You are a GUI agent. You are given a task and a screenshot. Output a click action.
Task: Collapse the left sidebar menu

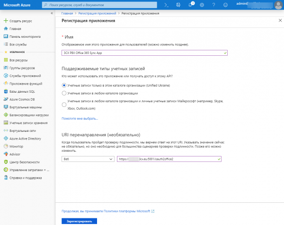(52, 13)
